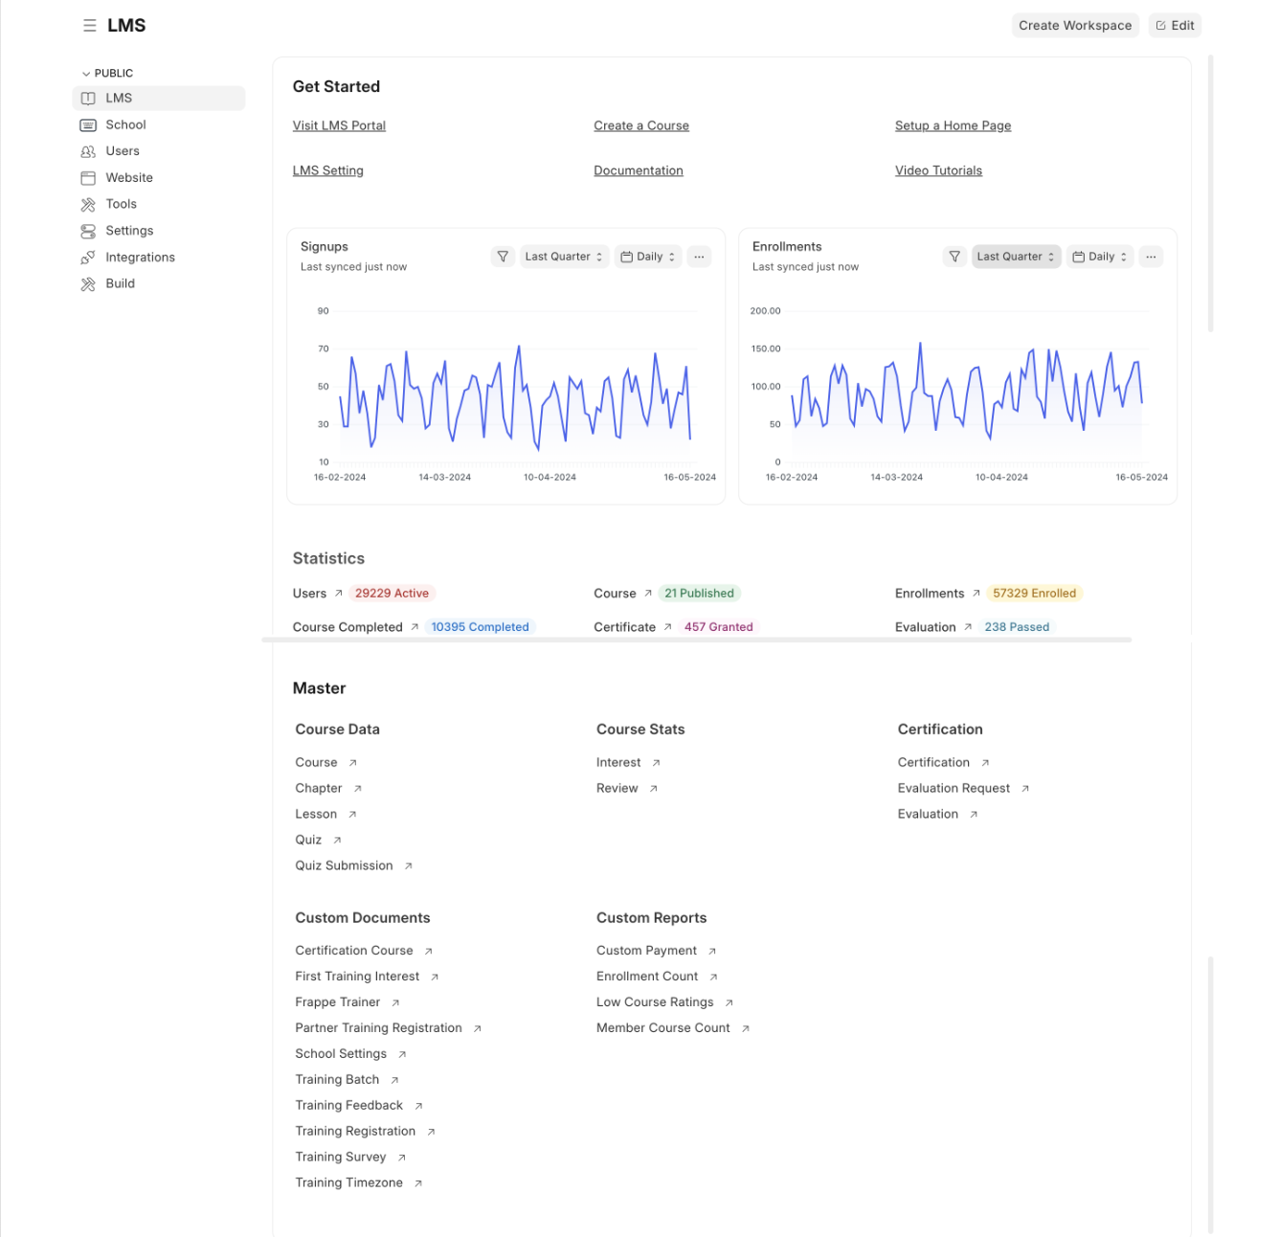Click the filter icon on Enrollments chart
Screen dimensions: 1279x1237
tap(954, 257)
